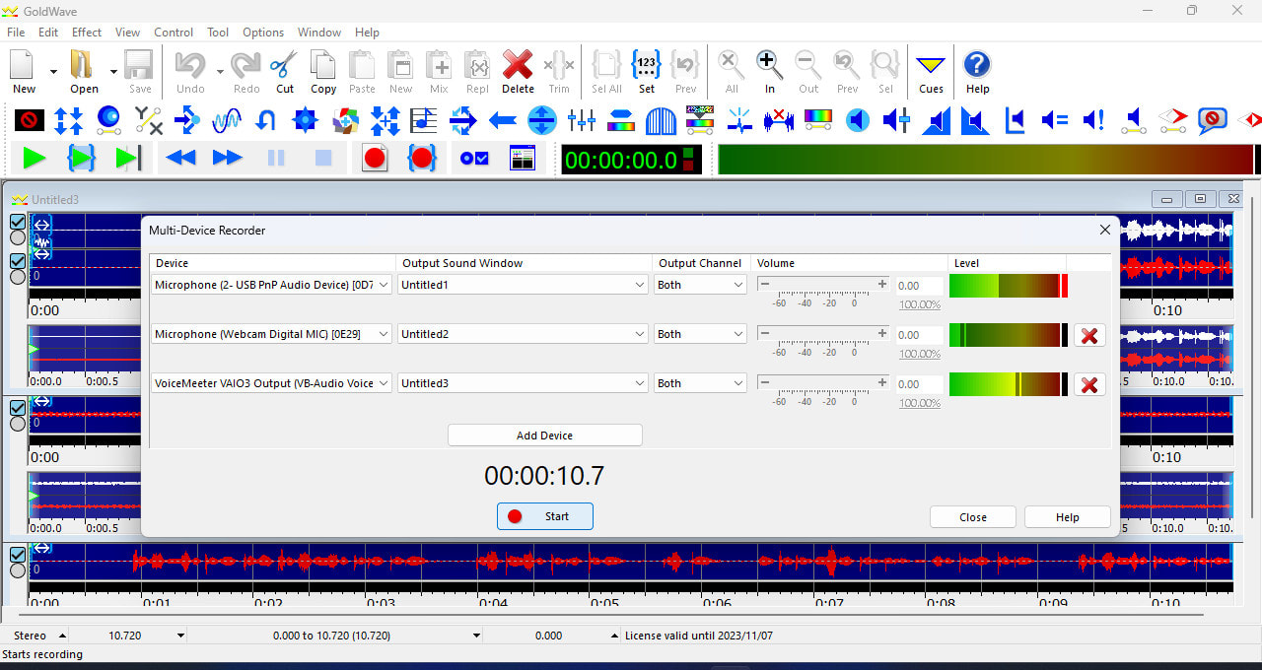Screen dimensions: 1262x670
Task: Open the Edit menu
Action: (48, 33)
